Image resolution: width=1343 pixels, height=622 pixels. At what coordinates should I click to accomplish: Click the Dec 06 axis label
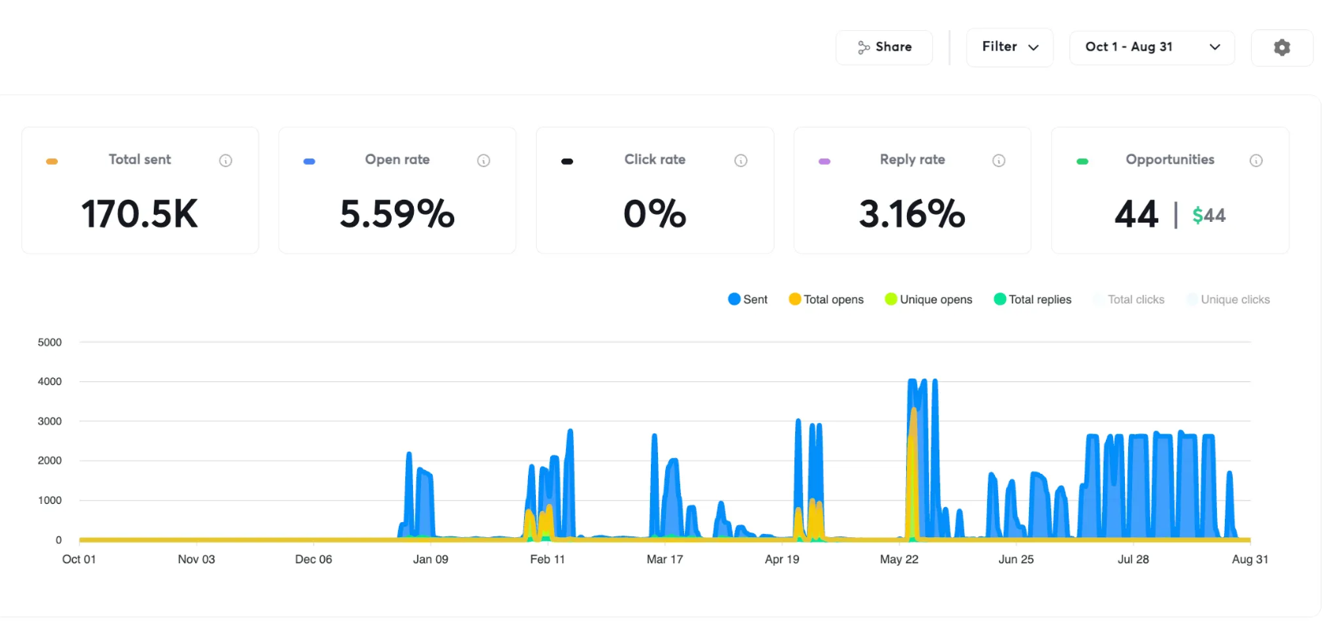[x=314, y=559]
